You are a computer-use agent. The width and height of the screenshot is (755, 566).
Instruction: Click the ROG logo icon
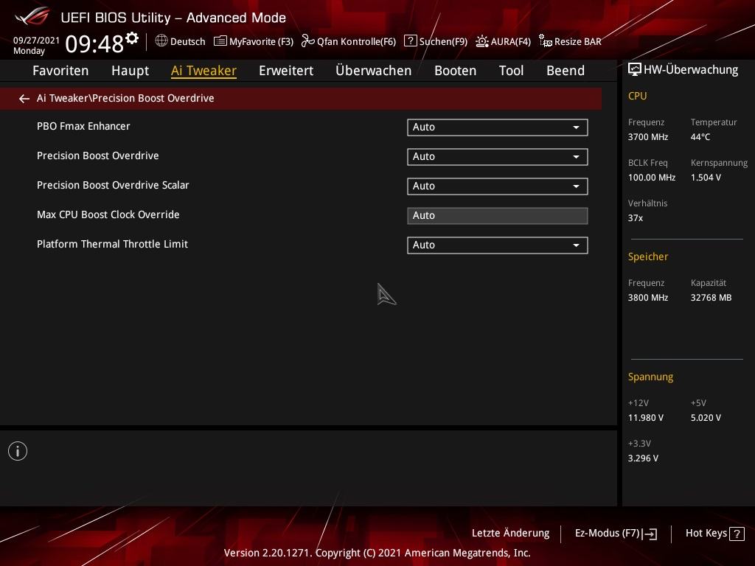[x=32, y=16]
